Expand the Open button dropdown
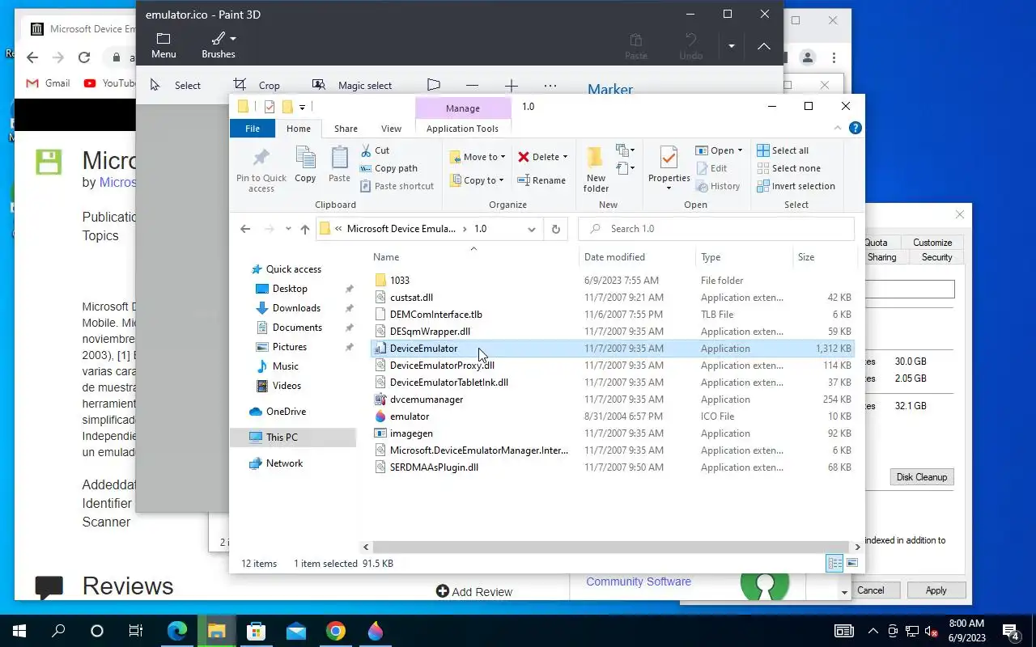1036x647 pixels. [x=740, y=150]
